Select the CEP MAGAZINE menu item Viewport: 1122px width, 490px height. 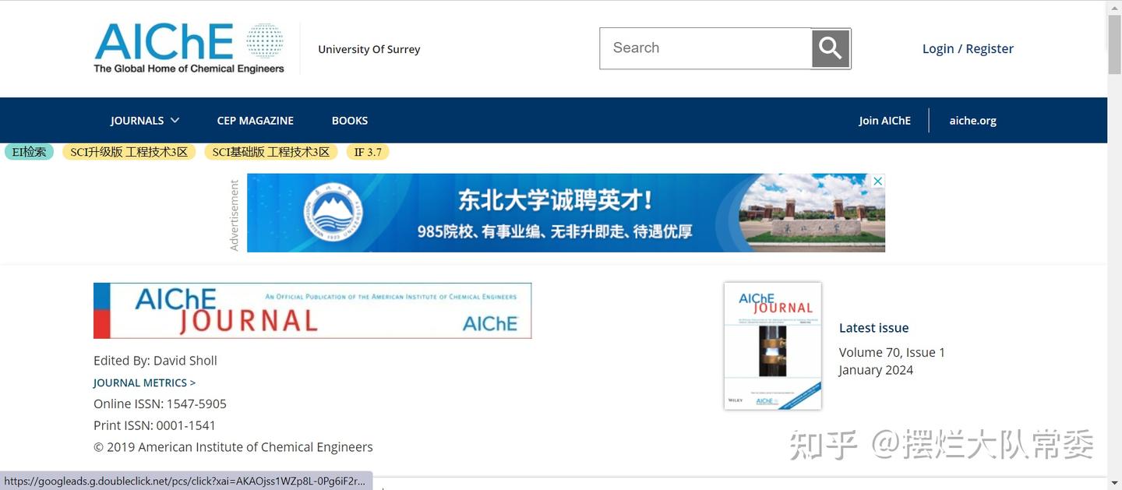255,120
